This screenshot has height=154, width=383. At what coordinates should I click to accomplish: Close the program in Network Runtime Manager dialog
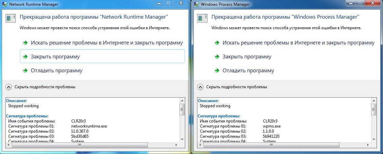pos(102,57)
